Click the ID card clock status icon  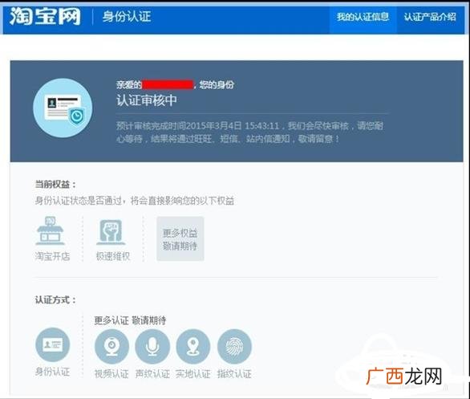63,108
